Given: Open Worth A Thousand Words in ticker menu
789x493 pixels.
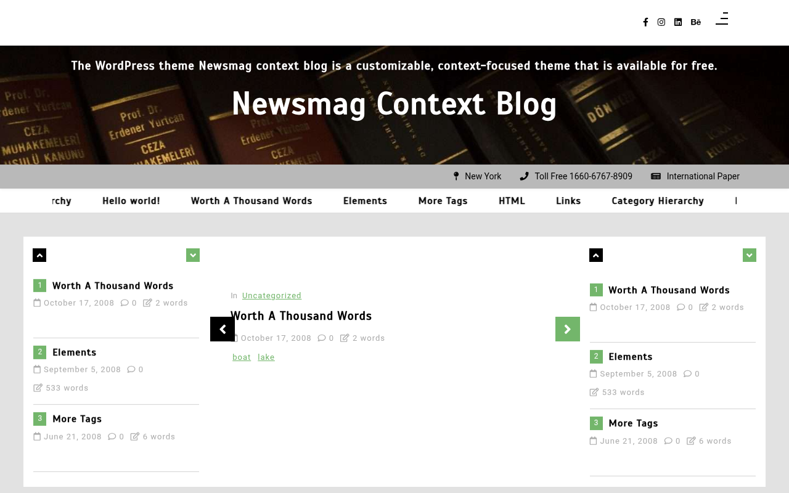Looking at the screenshot, I should point(251,201).
